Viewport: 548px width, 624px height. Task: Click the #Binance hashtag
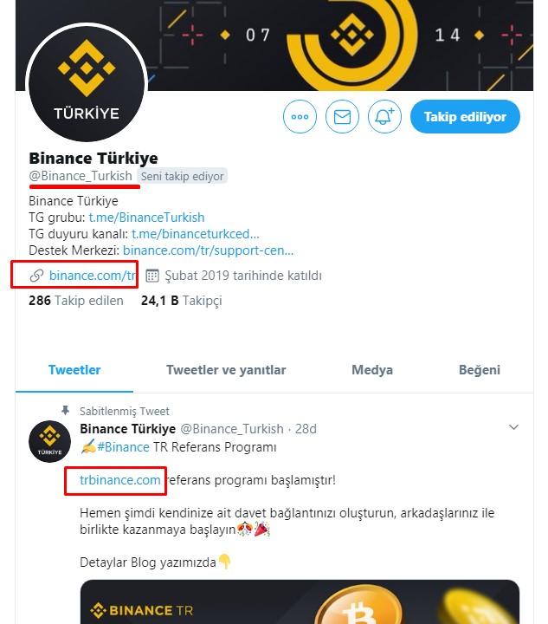coord(123,447)
